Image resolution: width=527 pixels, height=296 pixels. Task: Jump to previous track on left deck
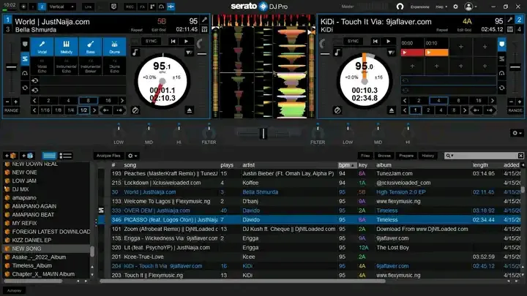click(x=173, y=41)
